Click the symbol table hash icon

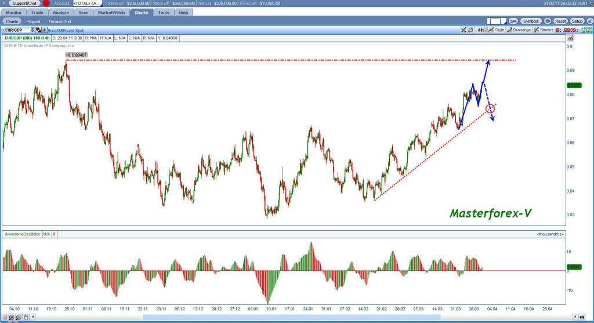(44, 30)
